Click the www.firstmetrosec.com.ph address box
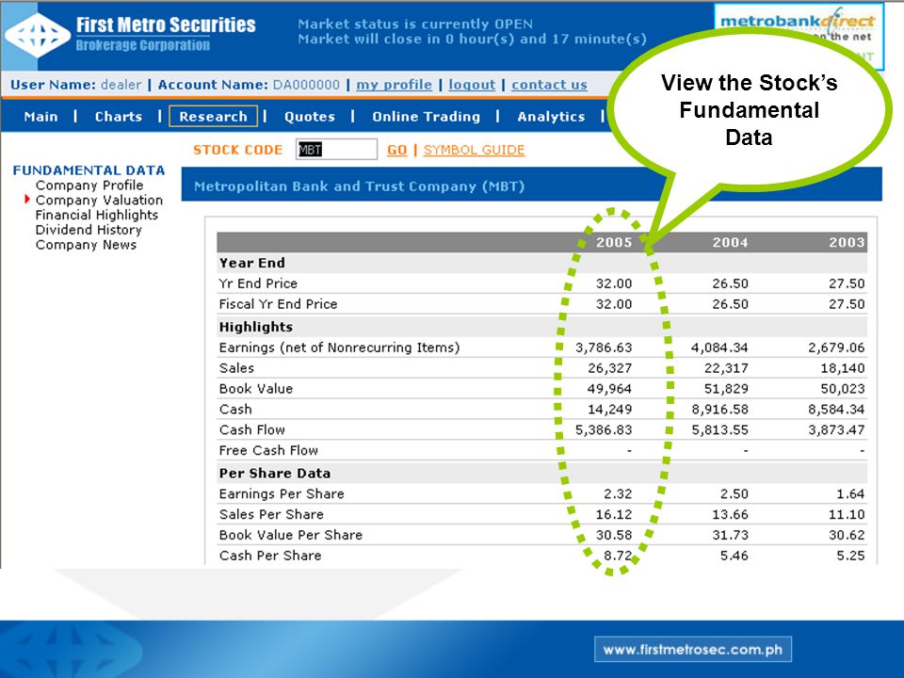 pyautogui.click(x=692, y=649)
